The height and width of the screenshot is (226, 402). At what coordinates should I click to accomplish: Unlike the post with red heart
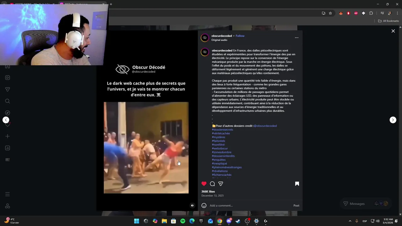(204, 184)
